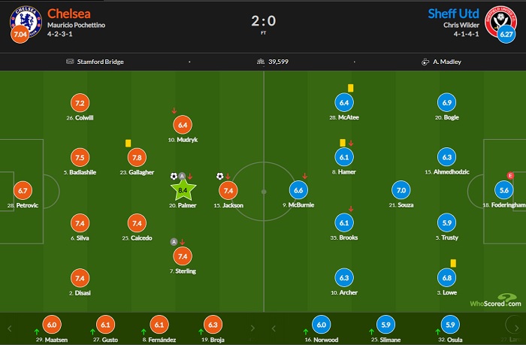Click the stadium icon beside Stamford Bridge
Screen dimensions: 526x345
click(69, 62)
